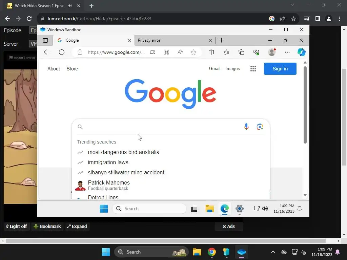Image resolution: width=347 pixels, height=260 pixels.
Task: Bookmark kimcartoon page with Chrome's star icon
Action: point(293,19)
